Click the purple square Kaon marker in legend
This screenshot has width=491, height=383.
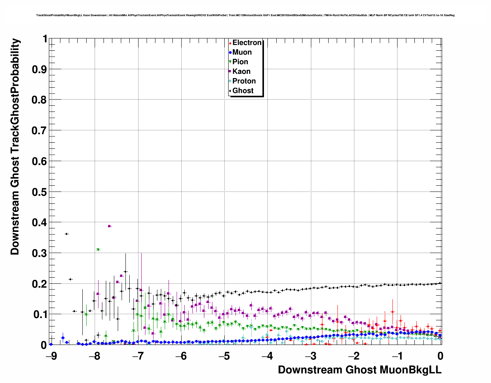(x=230, y=72)
